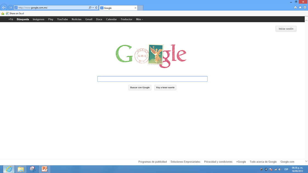Click the Iniciar sesión button
This screenshot has width=308, height=173.
pyautogui.click(x=286, y=29)
